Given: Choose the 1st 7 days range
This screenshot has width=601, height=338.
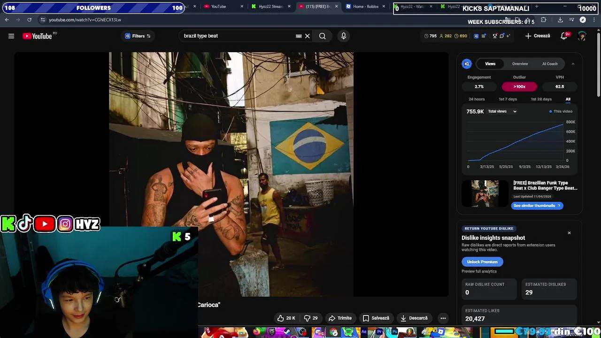Looking at the screenshot, I should pos(508,99).
